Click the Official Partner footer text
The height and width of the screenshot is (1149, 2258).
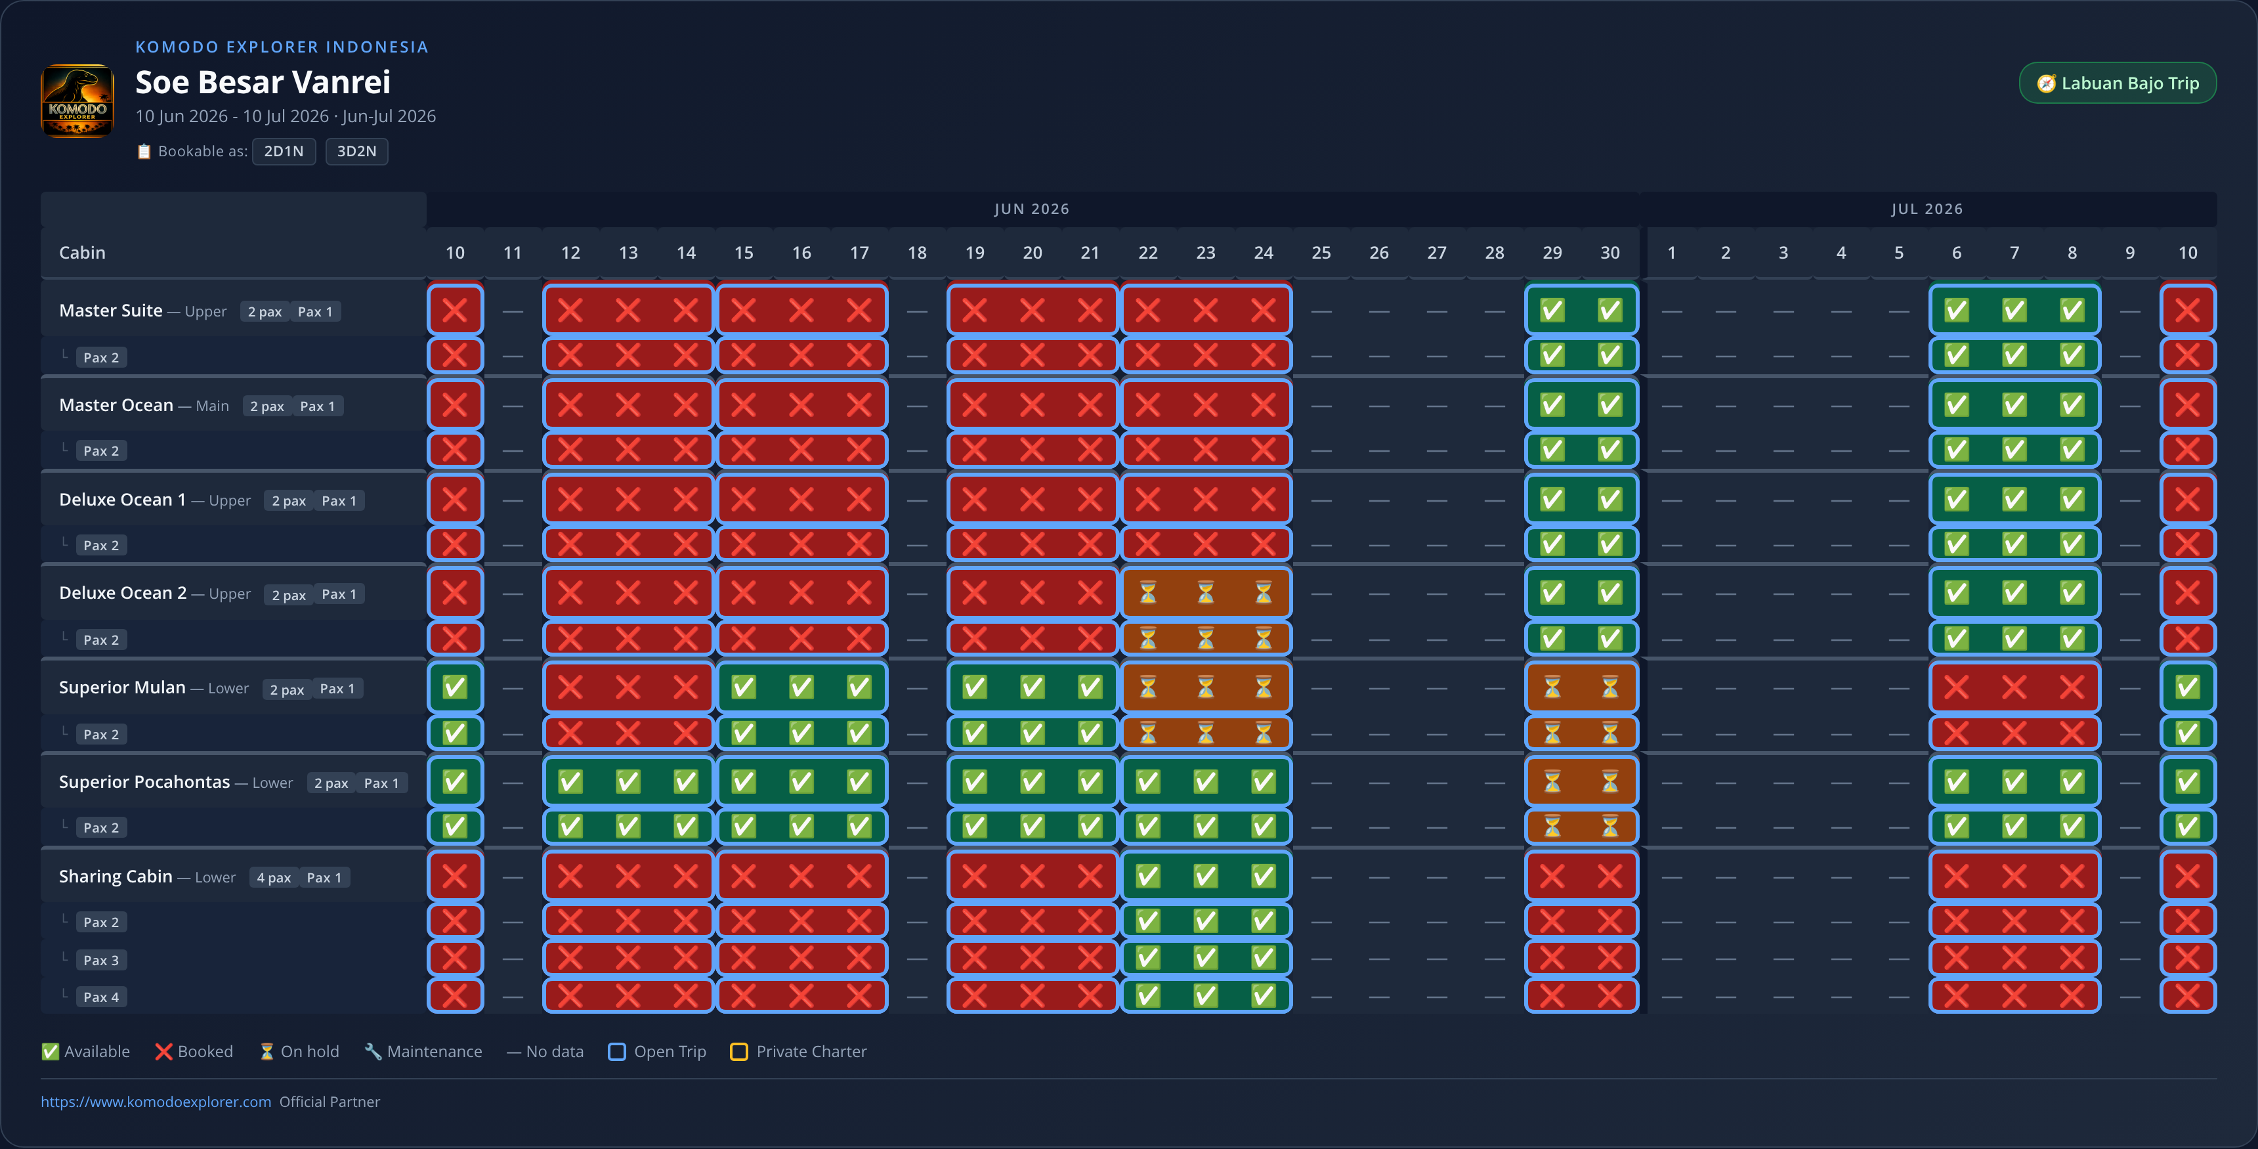330,1102
